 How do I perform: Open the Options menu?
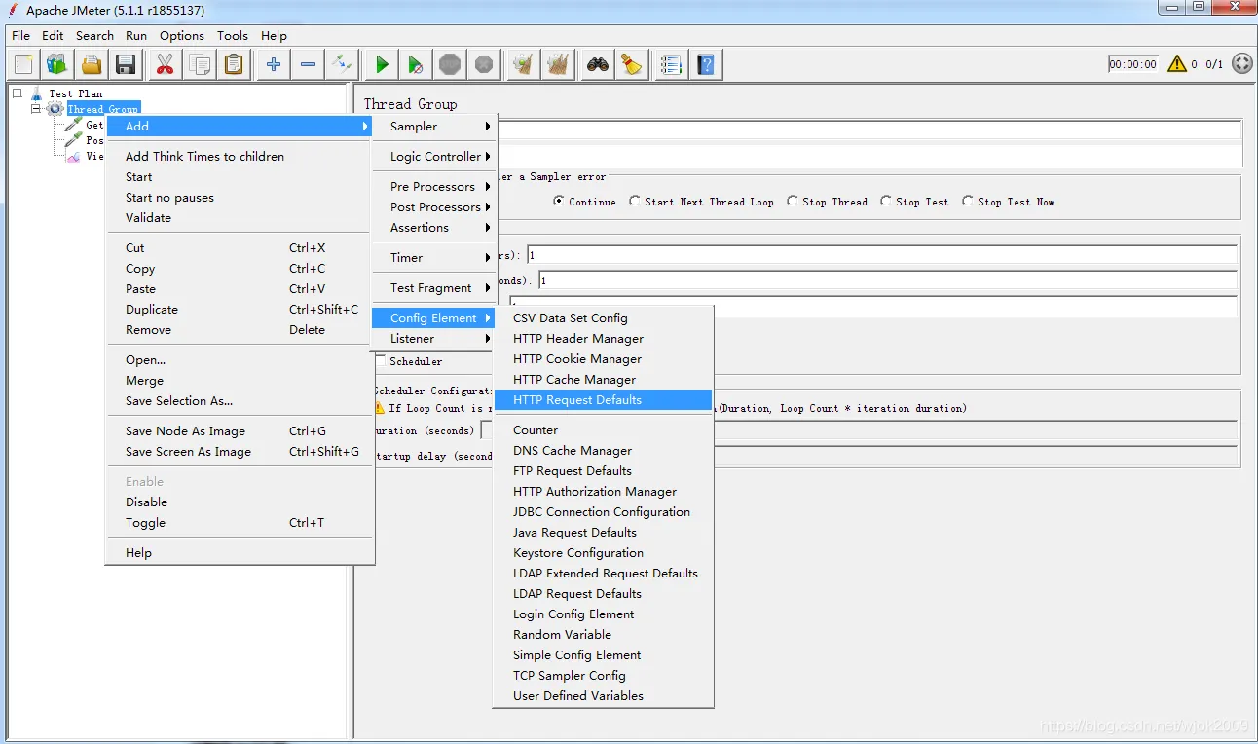coord(182,35)
